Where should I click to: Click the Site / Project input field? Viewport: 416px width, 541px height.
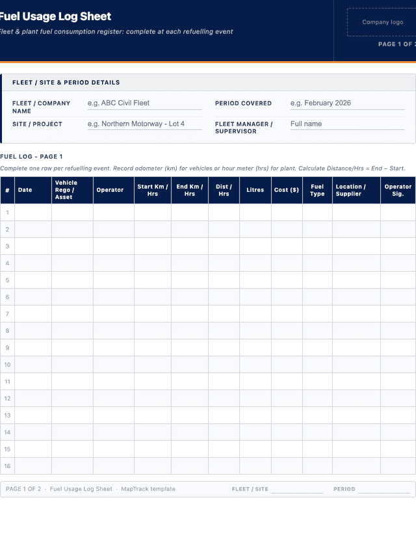point(144,124)
